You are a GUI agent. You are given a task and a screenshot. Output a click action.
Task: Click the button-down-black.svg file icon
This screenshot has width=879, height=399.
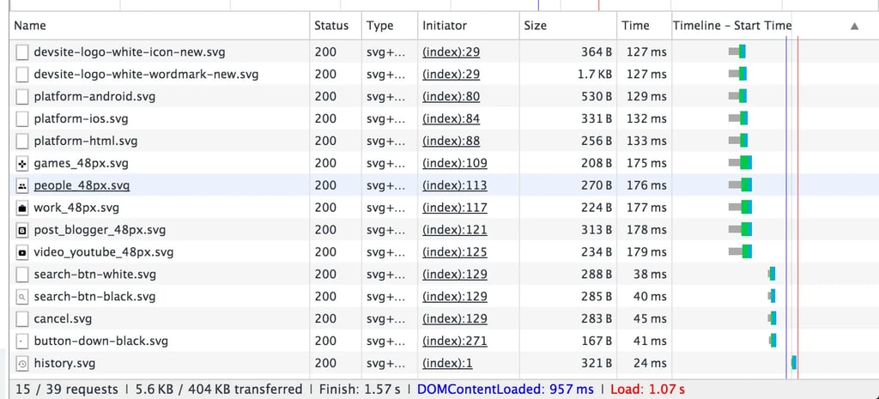21,341
